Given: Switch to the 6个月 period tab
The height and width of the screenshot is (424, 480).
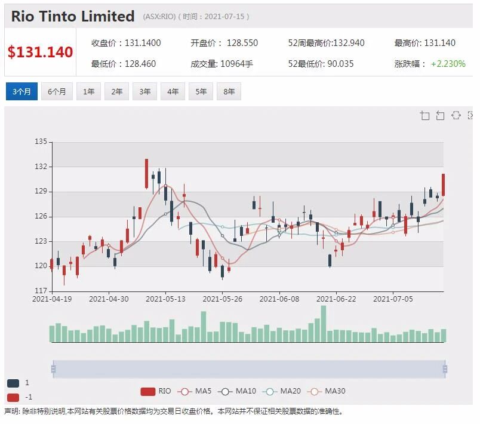Looking at the screenshot, I should pos(57,91).
